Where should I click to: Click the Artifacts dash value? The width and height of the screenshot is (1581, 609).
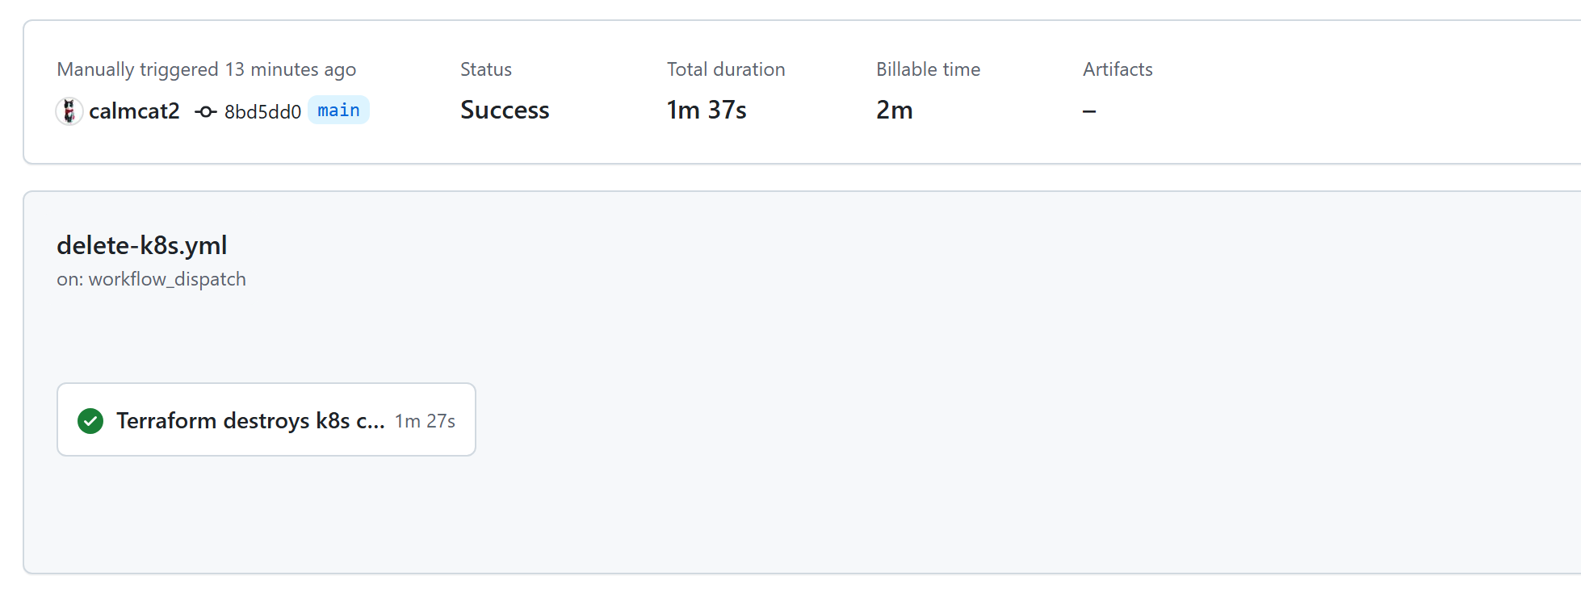coord(1089,111)
